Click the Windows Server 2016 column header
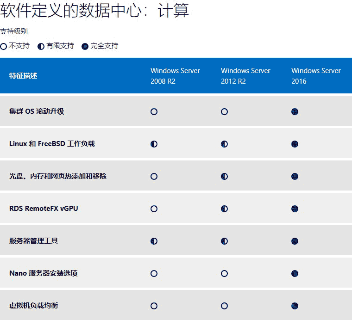 [x=316, y=76]
